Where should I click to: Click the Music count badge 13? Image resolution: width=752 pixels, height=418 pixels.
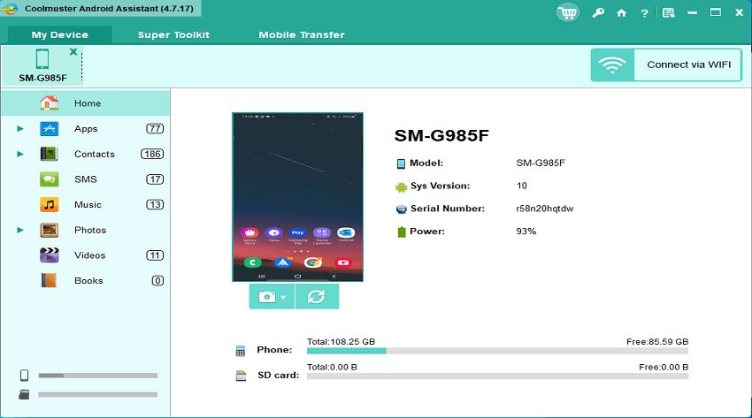coord(155,204)
